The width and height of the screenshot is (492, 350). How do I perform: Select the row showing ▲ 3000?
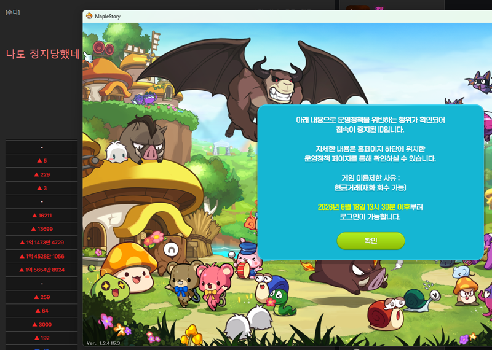pos(41,324)
